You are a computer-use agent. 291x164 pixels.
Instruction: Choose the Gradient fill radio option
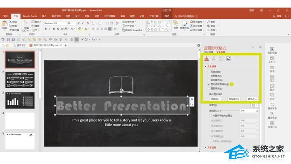[x=209, y=80]
